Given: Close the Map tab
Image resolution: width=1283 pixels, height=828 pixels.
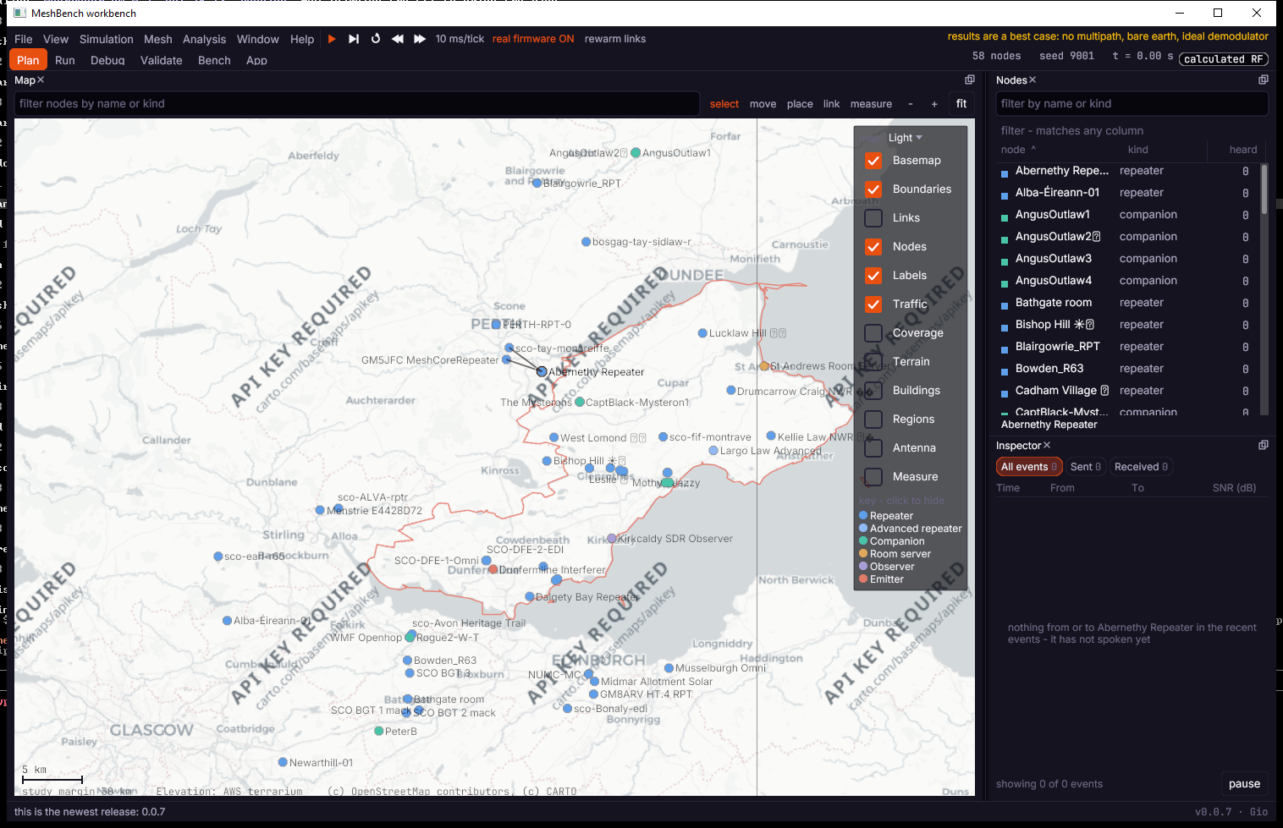Looking at the screenshot, I should point(41,80).
